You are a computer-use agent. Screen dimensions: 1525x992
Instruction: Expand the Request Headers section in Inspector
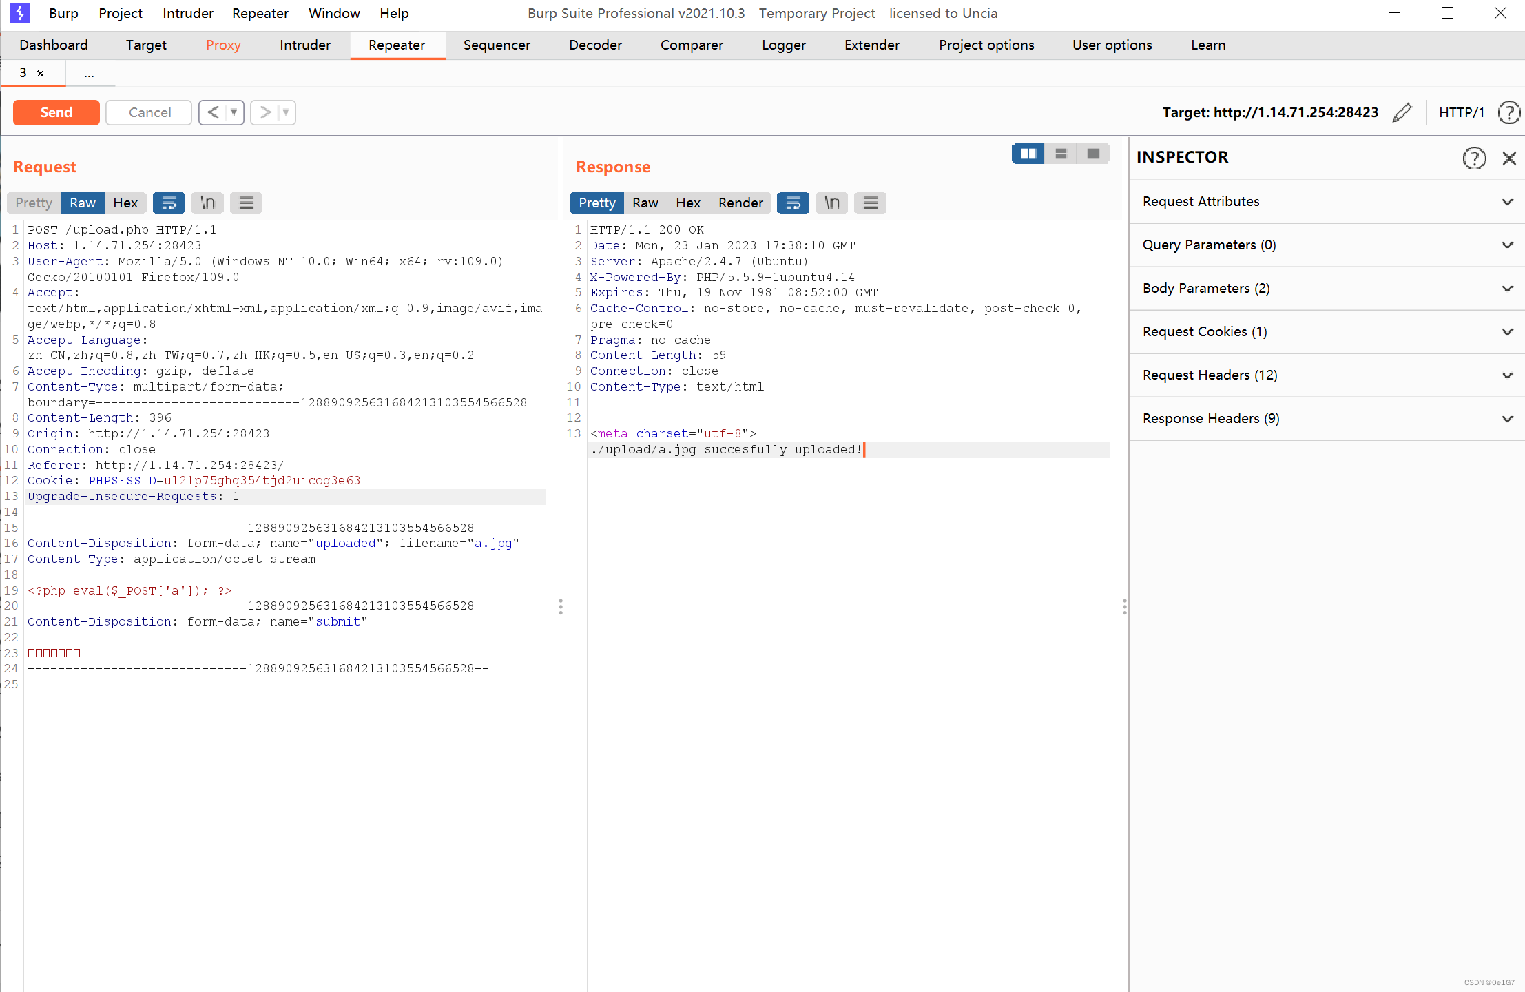[x=1508, y=375]
